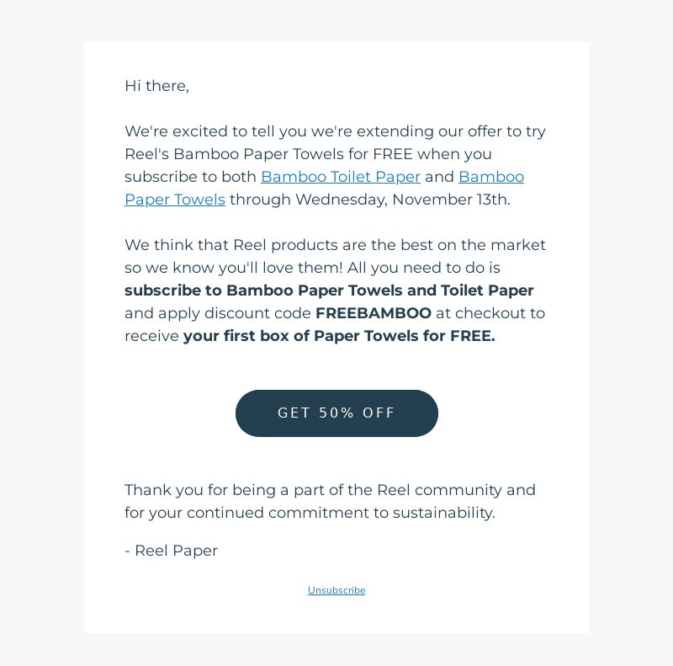Image resolution: width=673 pixels, height=666 pixels.
Task: Click 'We think that Reel products' sentence
Action: point(335,245)
